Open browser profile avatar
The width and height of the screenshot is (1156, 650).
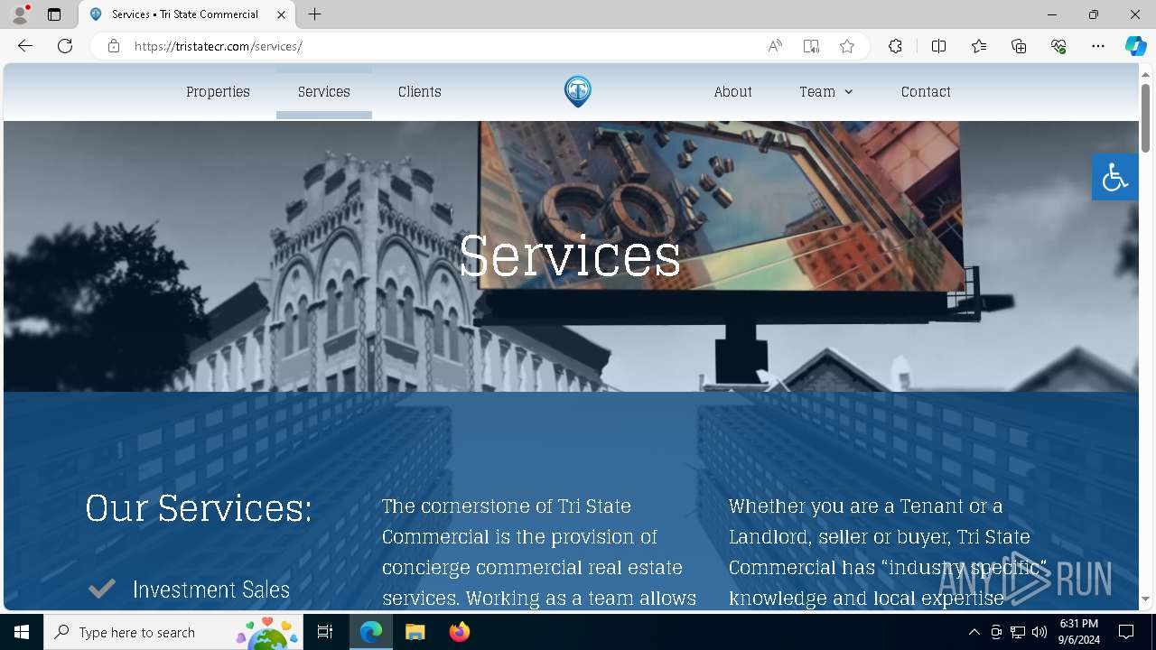20,14
